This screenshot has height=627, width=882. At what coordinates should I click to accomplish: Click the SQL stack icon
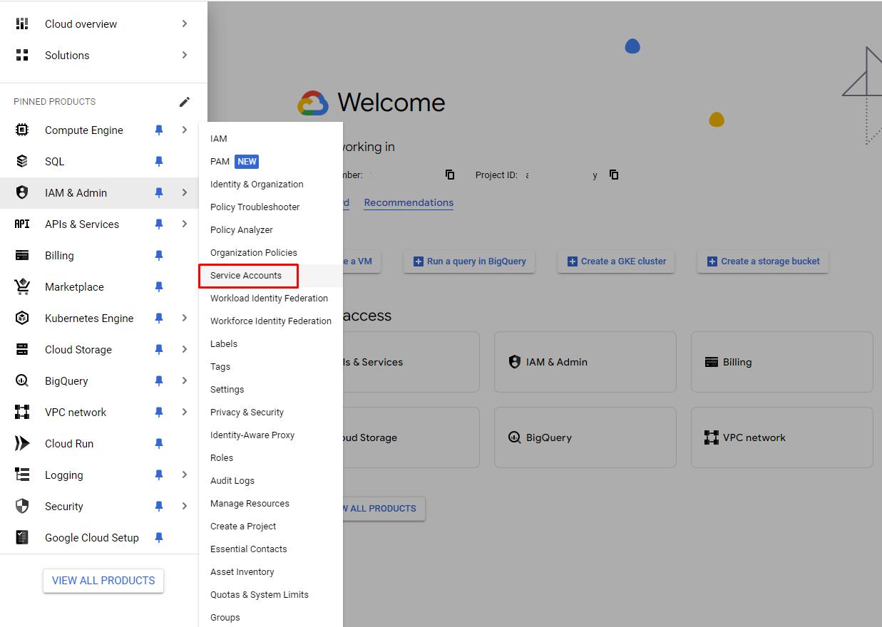[22, 161]
